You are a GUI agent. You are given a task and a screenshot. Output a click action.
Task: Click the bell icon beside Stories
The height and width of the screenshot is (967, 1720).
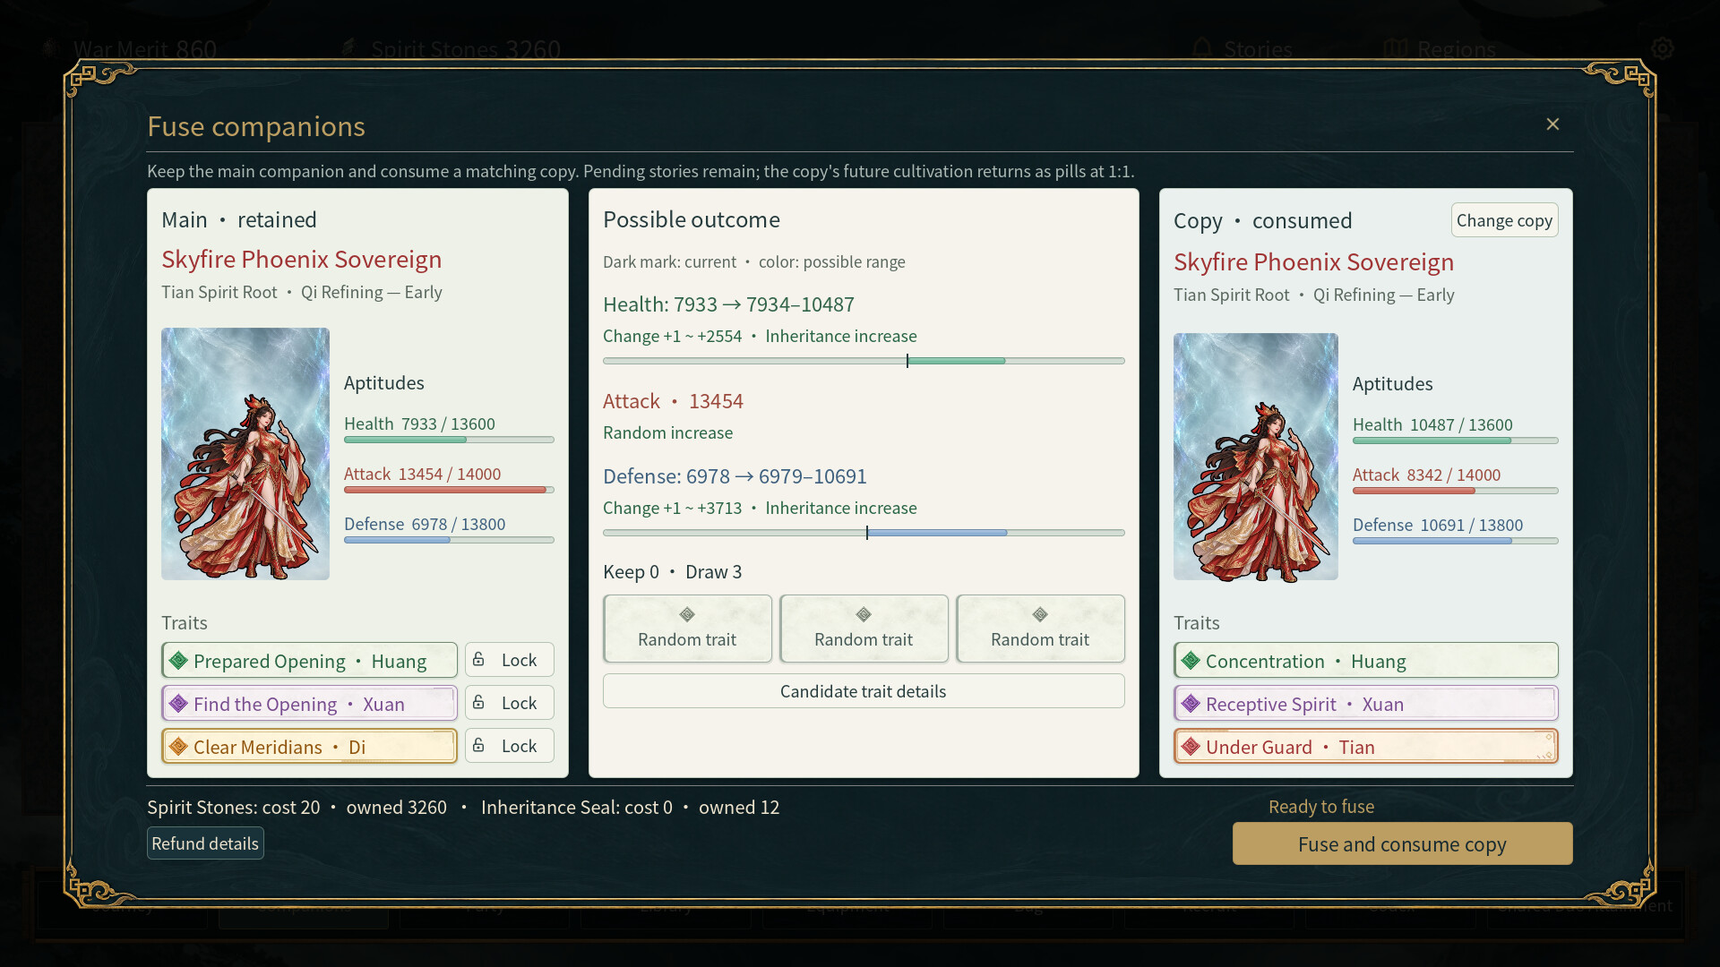click(x=1202, y=48)
